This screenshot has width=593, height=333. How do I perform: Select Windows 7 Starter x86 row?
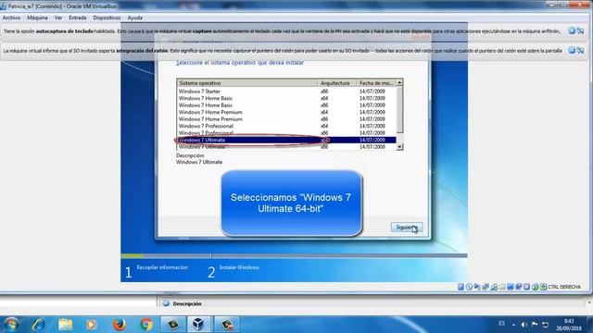coord(286,92)
